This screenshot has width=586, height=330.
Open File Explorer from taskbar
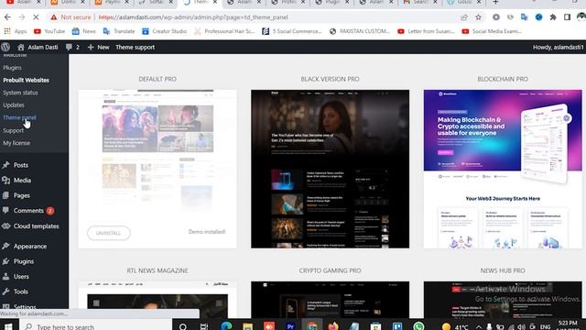coord(247,326)
